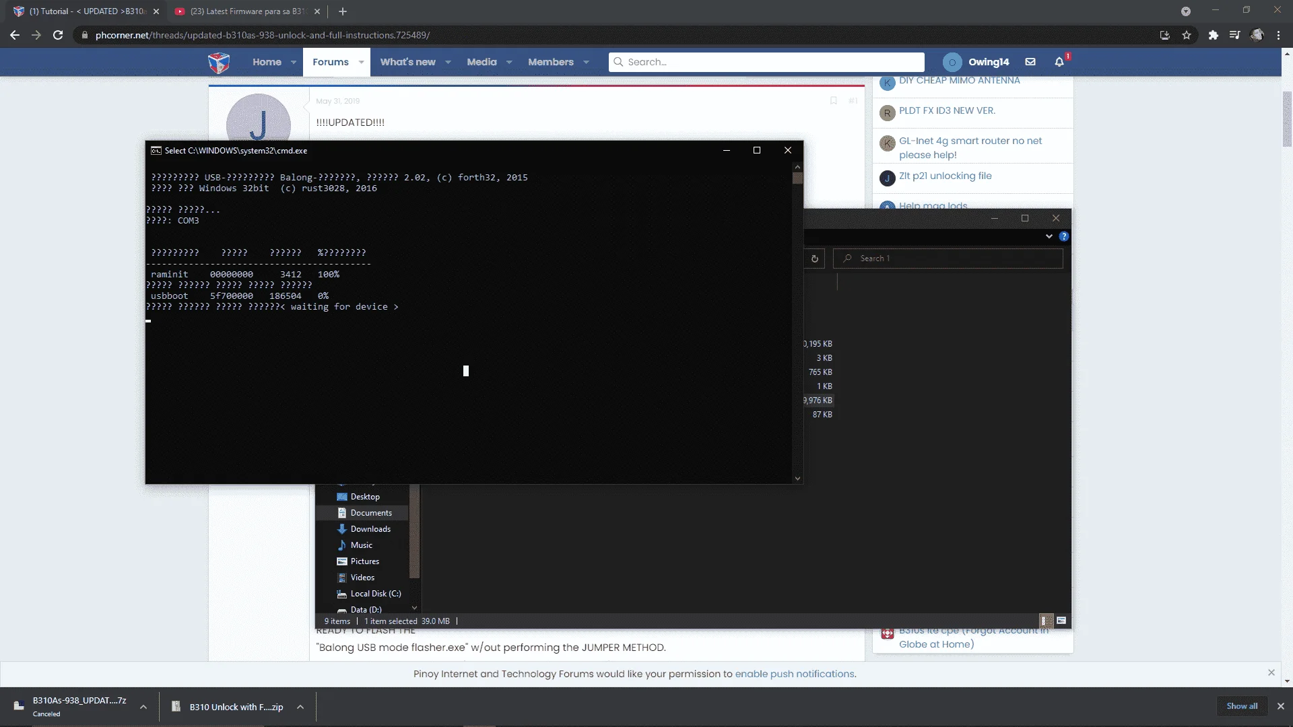The width and height of the screenshot is (1293, 727).
Task: Expand the Members dropdown arrow
Action: tap(587, 62)
